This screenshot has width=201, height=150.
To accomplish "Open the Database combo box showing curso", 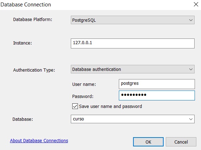I will 133,119.
